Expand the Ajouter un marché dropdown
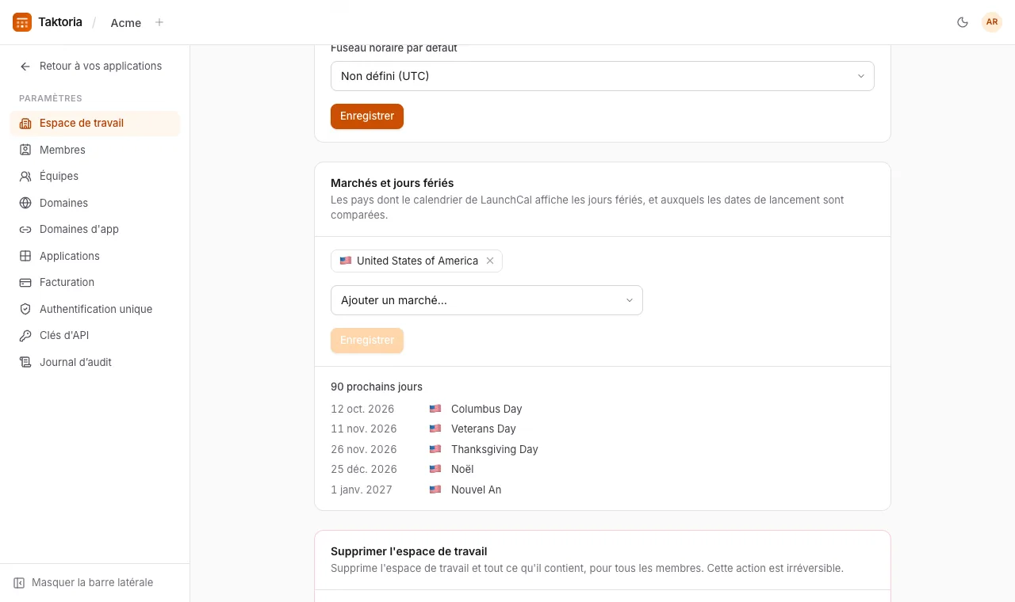This screenshot has height=602, width=1015. 487,300
